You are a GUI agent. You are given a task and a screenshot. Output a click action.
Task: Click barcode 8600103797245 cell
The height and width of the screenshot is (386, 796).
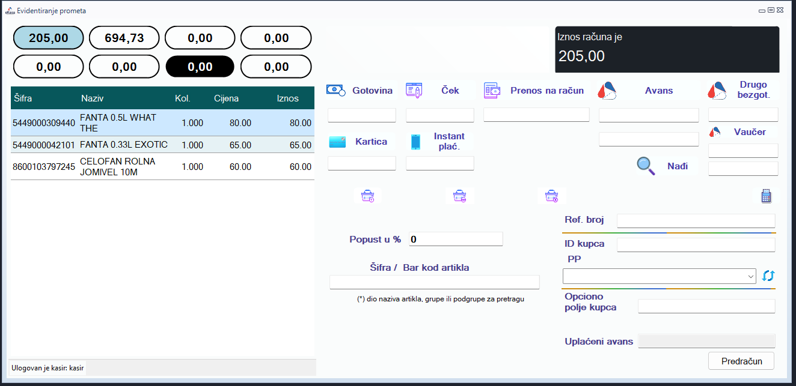tap(44, 167)
